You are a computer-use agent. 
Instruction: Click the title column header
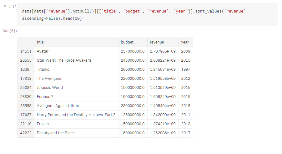coord(76,42)
